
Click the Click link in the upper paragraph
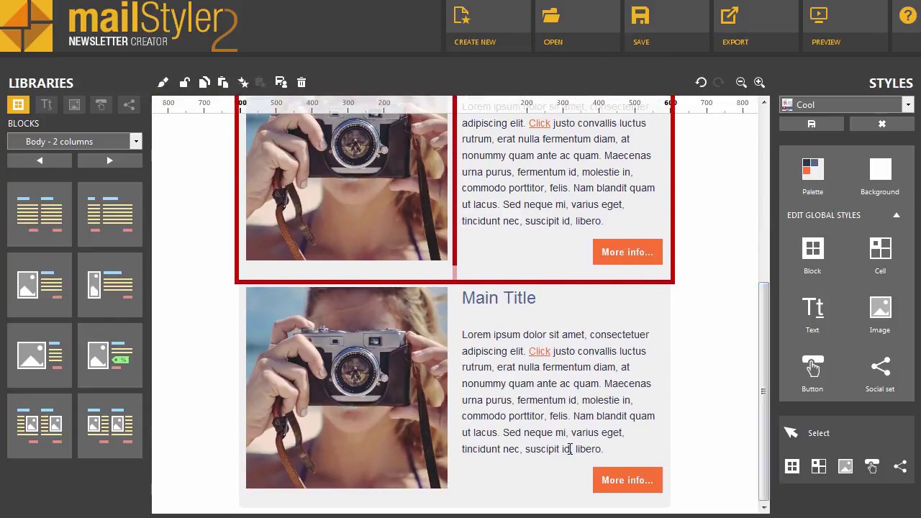[540, 123]
